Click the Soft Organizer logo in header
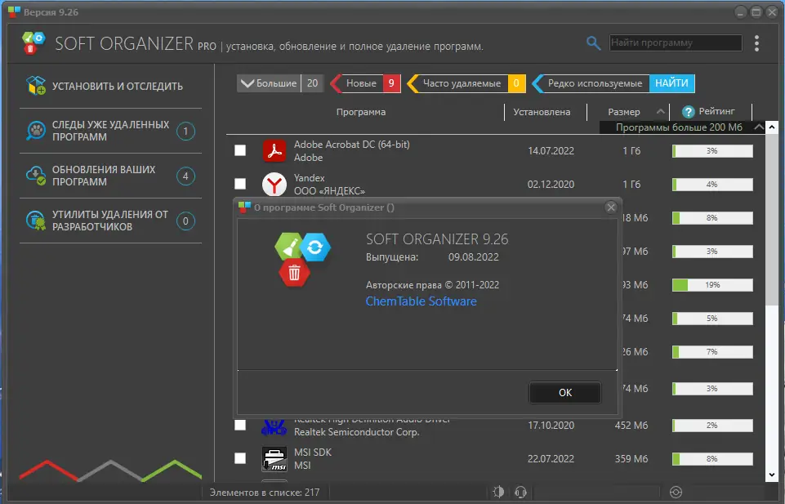785x504 pixels. click(x=33, y=43)
